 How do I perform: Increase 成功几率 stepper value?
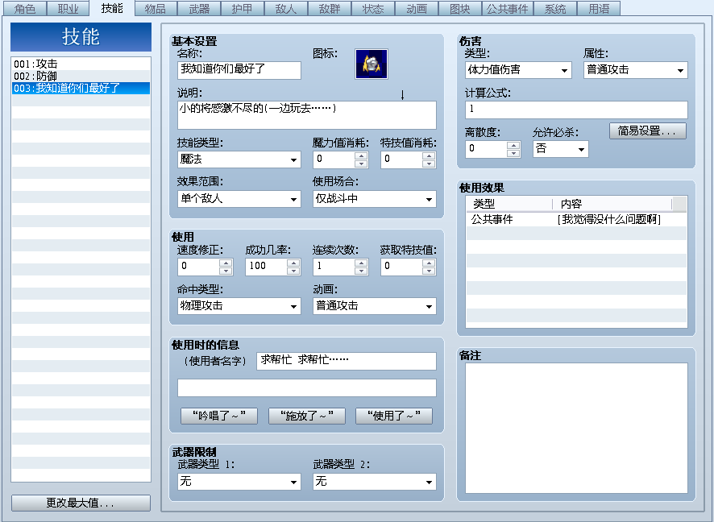pos(293,263)
